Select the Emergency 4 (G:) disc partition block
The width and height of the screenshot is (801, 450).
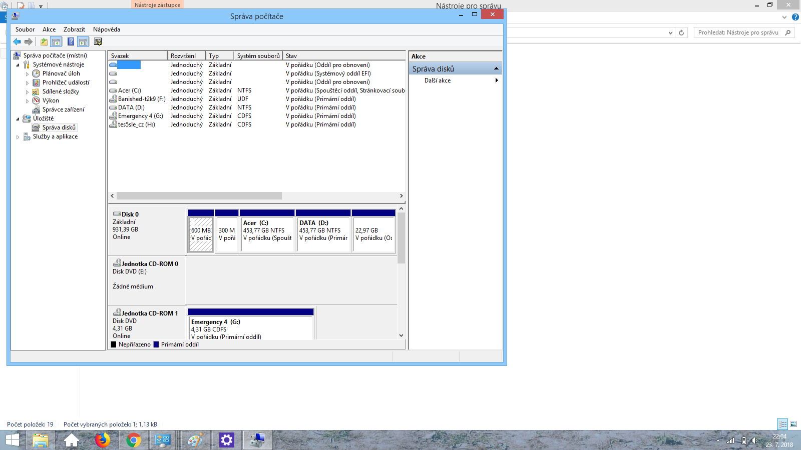pos(250,324)
